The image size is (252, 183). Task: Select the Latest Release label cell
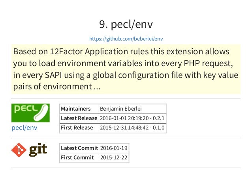coord(79,118)
